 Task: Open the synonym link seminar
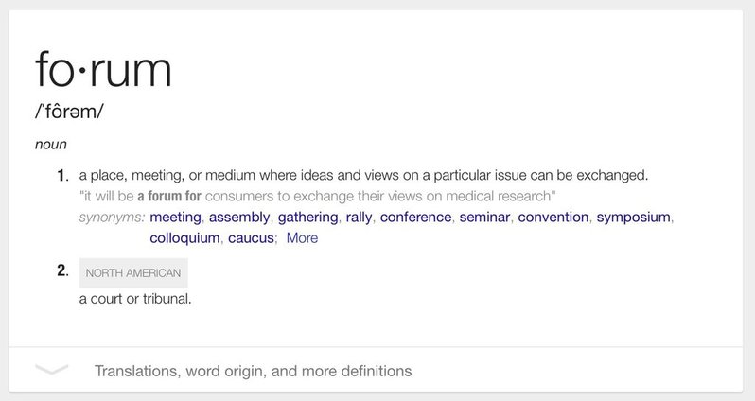(484, 218)
